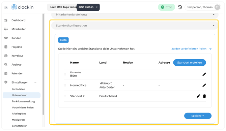This screenshot has height=131, width=226.
Task: Edit the Büro location pencil icon
Action: [204, 74]
